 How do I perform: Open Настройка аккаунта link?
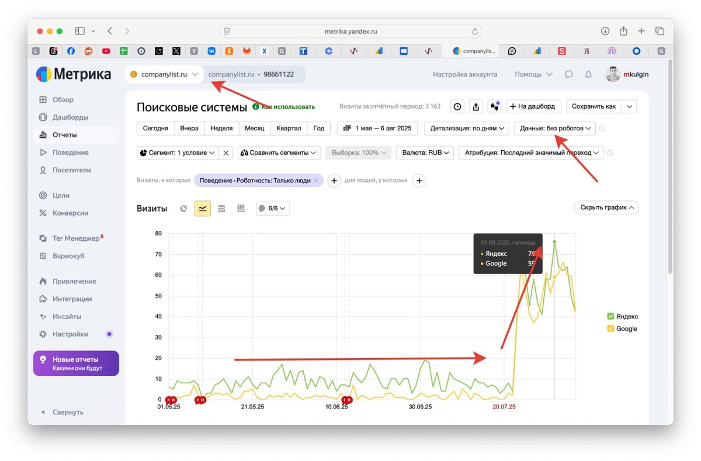tap(465, 74)
